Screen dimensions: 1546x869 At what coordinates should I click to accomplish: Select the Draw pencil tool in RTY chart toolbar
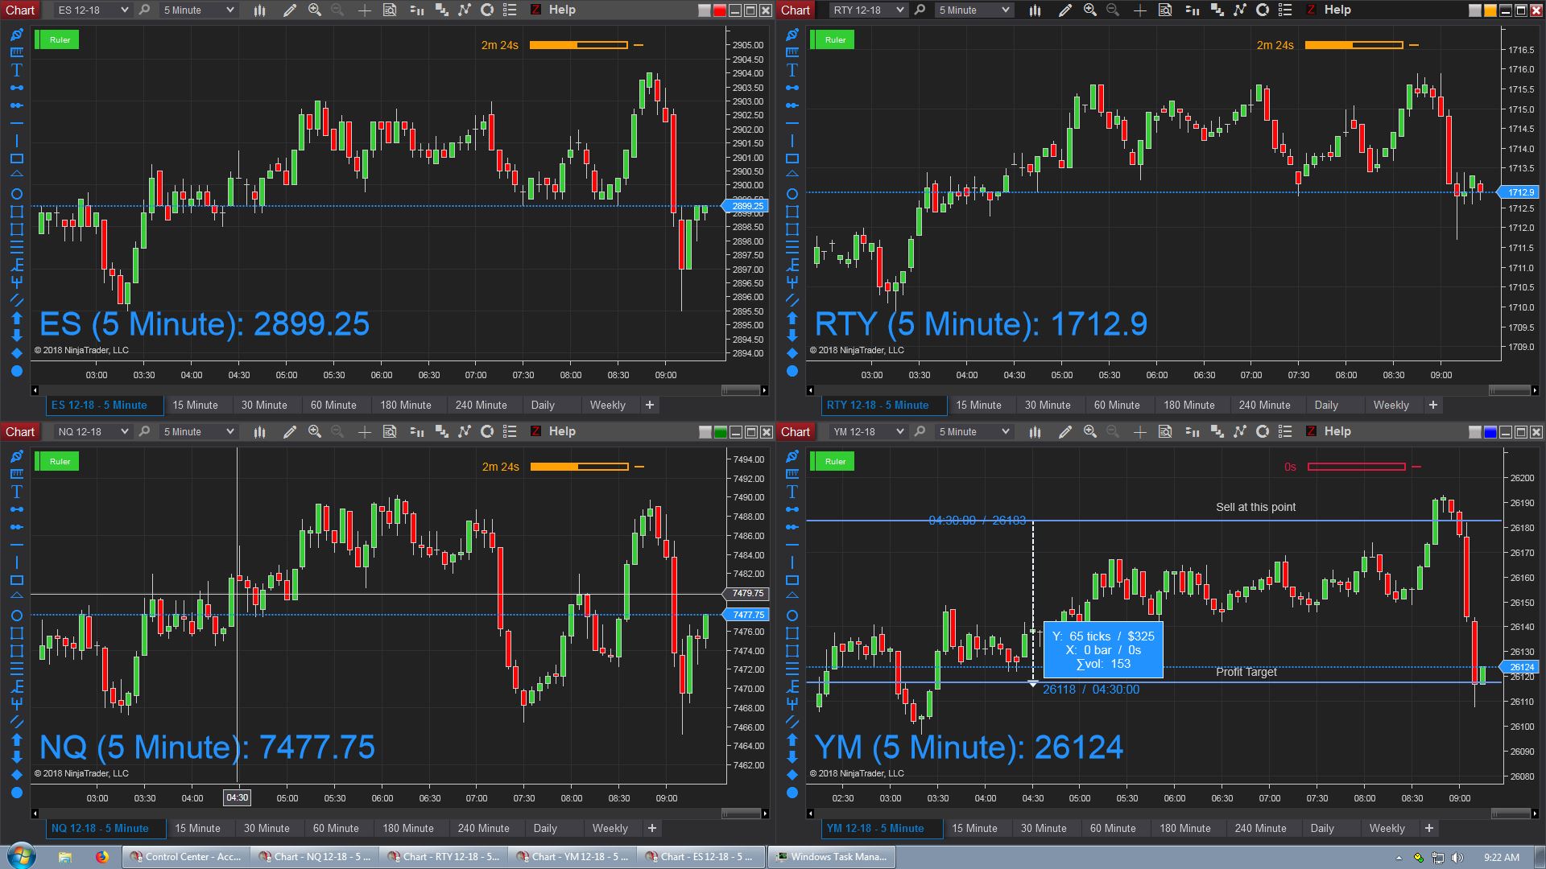point(1065,10)
